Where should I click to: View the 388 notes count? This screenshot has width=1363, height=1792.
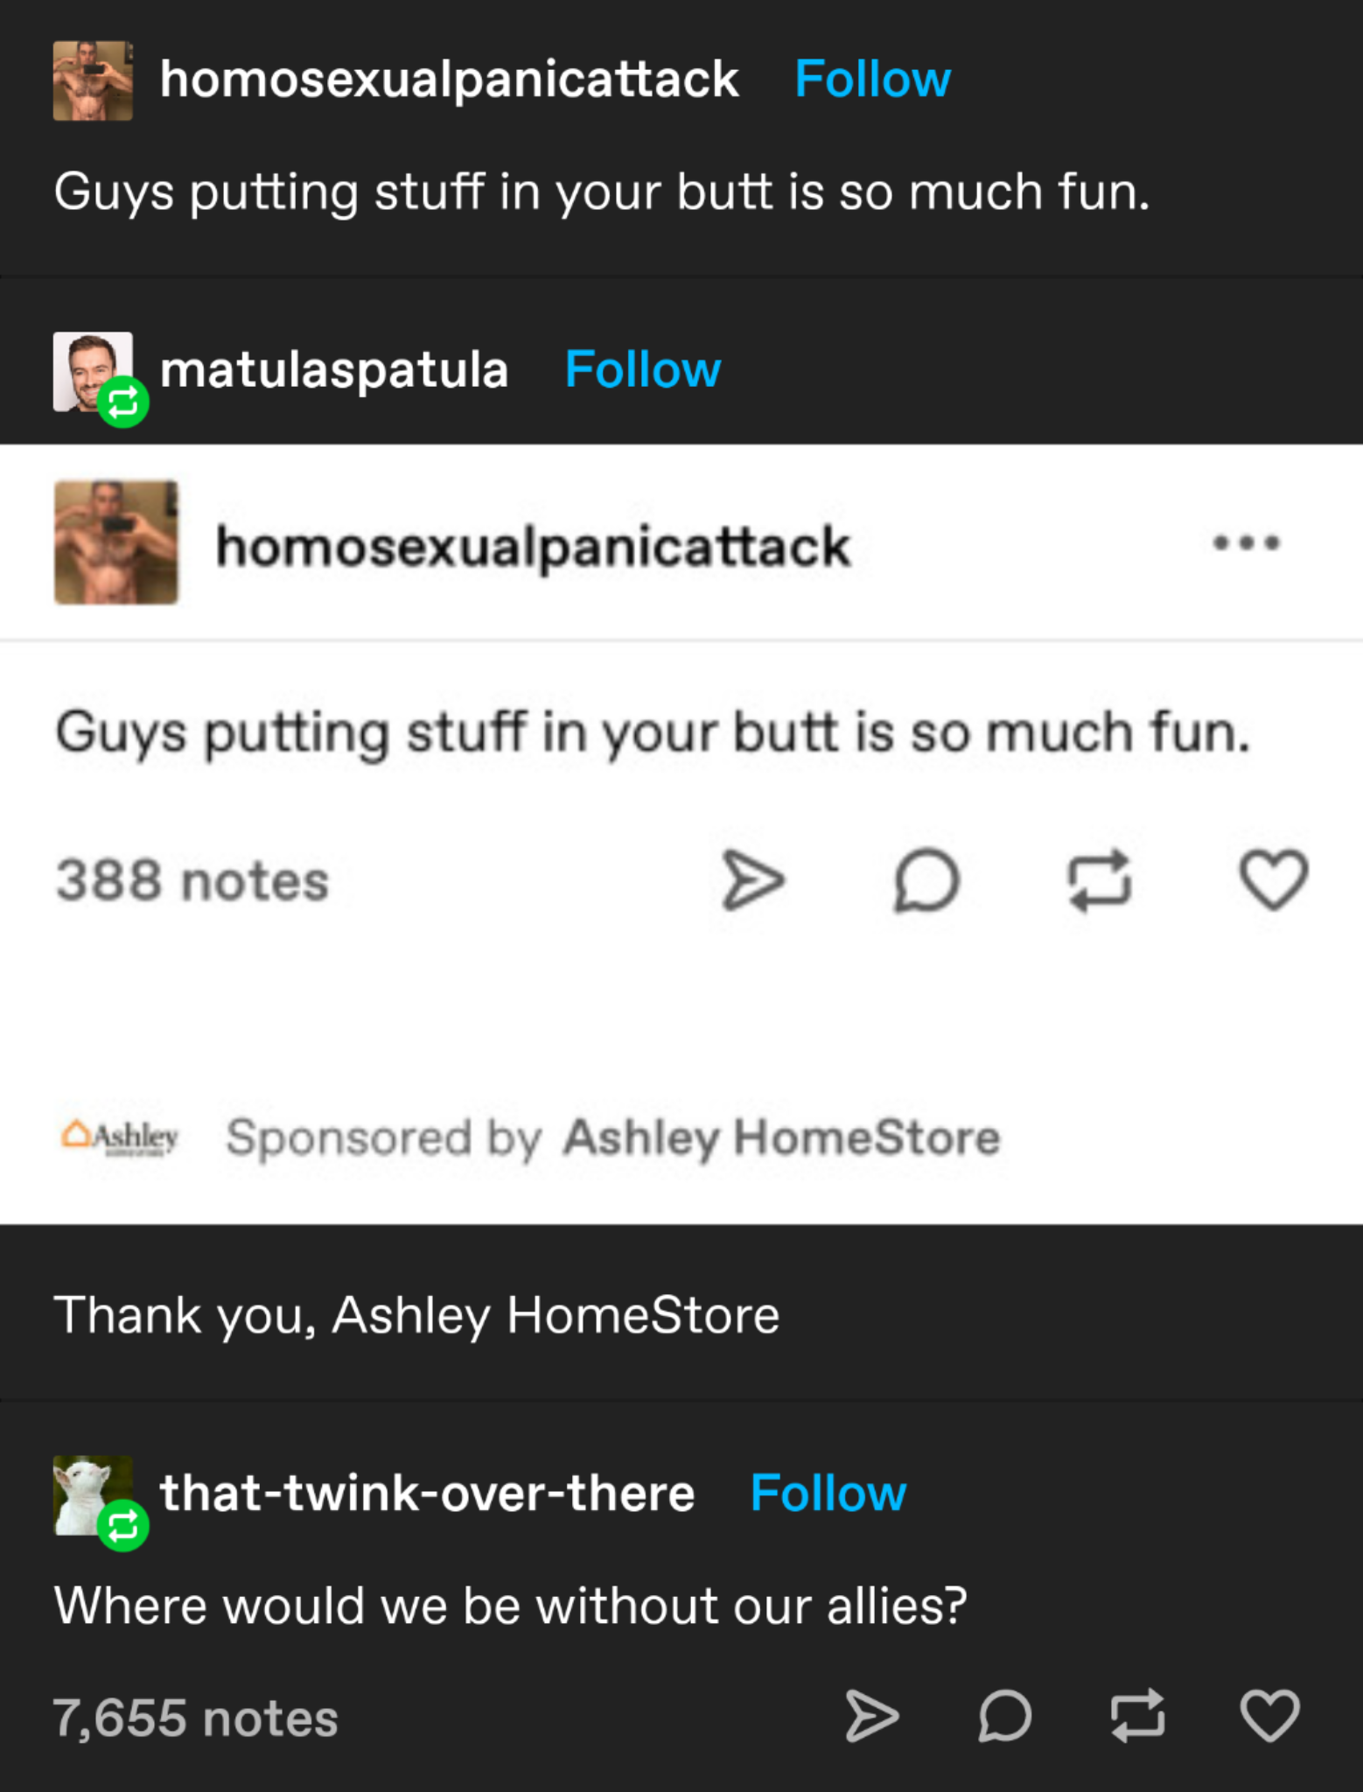tap(192, 880)
